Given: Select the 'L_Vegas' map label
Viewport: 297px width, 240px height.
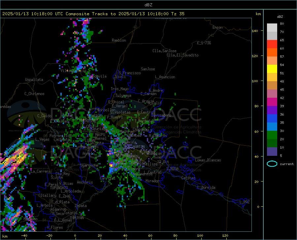Looking at the screenshot, I should tap(42, 139).
